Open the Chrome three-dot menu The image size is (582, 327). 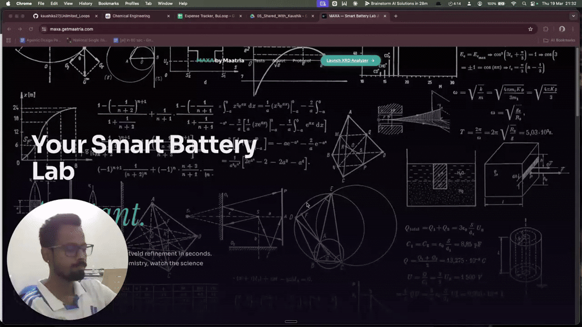pyautogui.click(x=573, y=29)
